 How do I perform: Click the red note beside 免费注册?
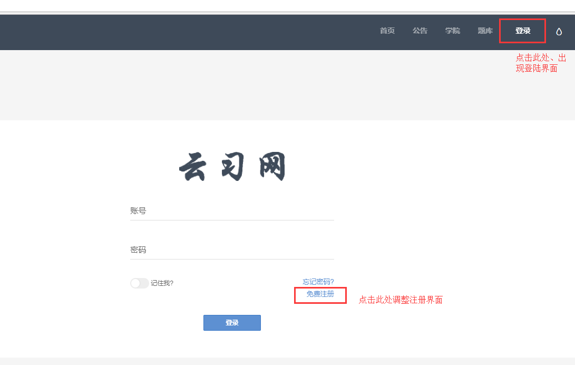tap(400, 300)
